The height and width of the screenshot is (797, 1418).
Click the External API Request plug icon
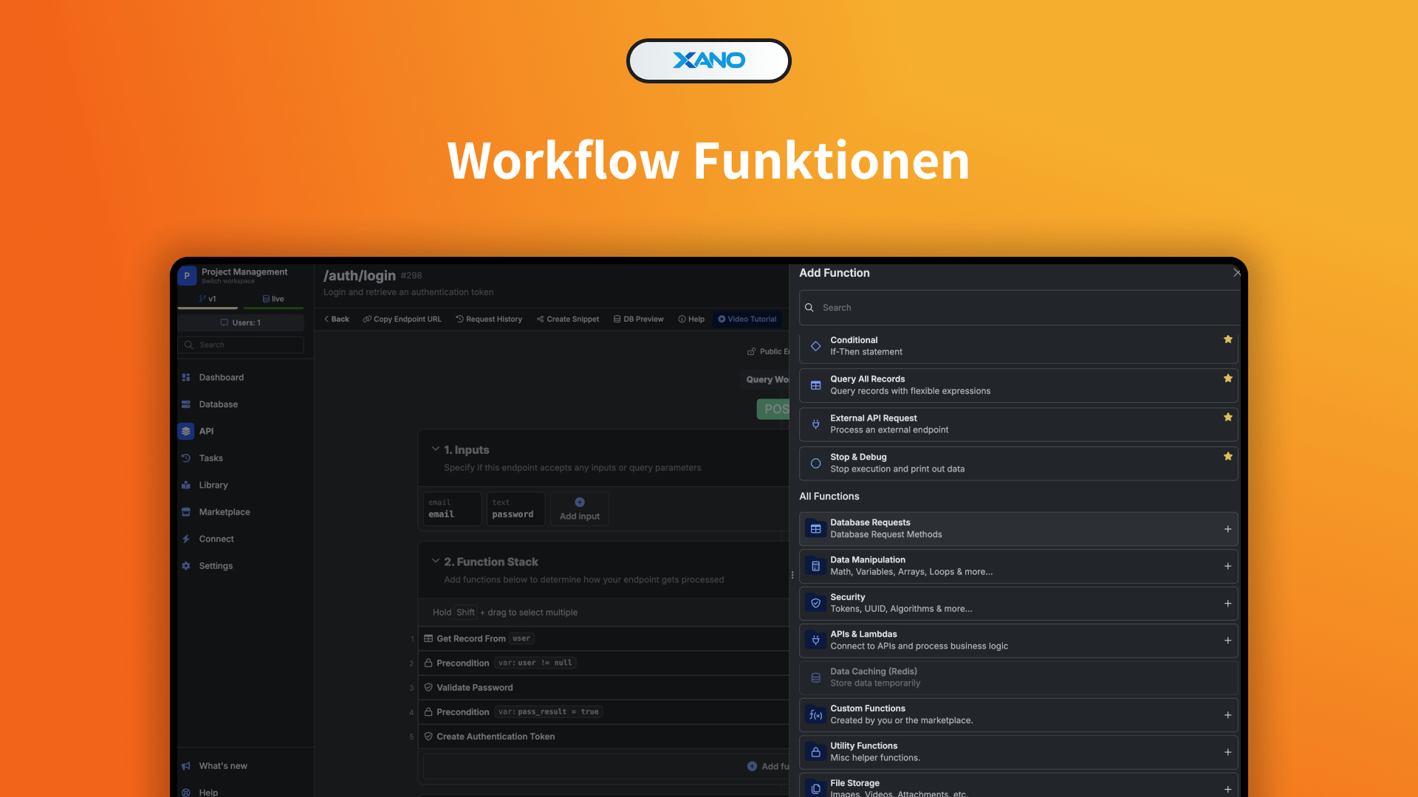pos(815,424)
